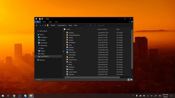Image resolution: width=175 pixels, height=98 pixels.
Task: Go forward with the forward arrow
Action: (x=40, y=25)
